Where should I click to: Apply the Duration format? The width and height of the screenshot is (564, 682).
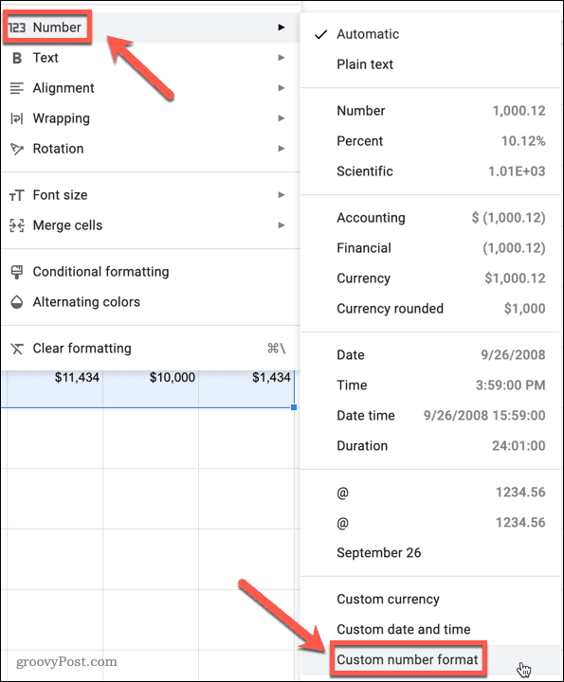(x=430, y=446)
